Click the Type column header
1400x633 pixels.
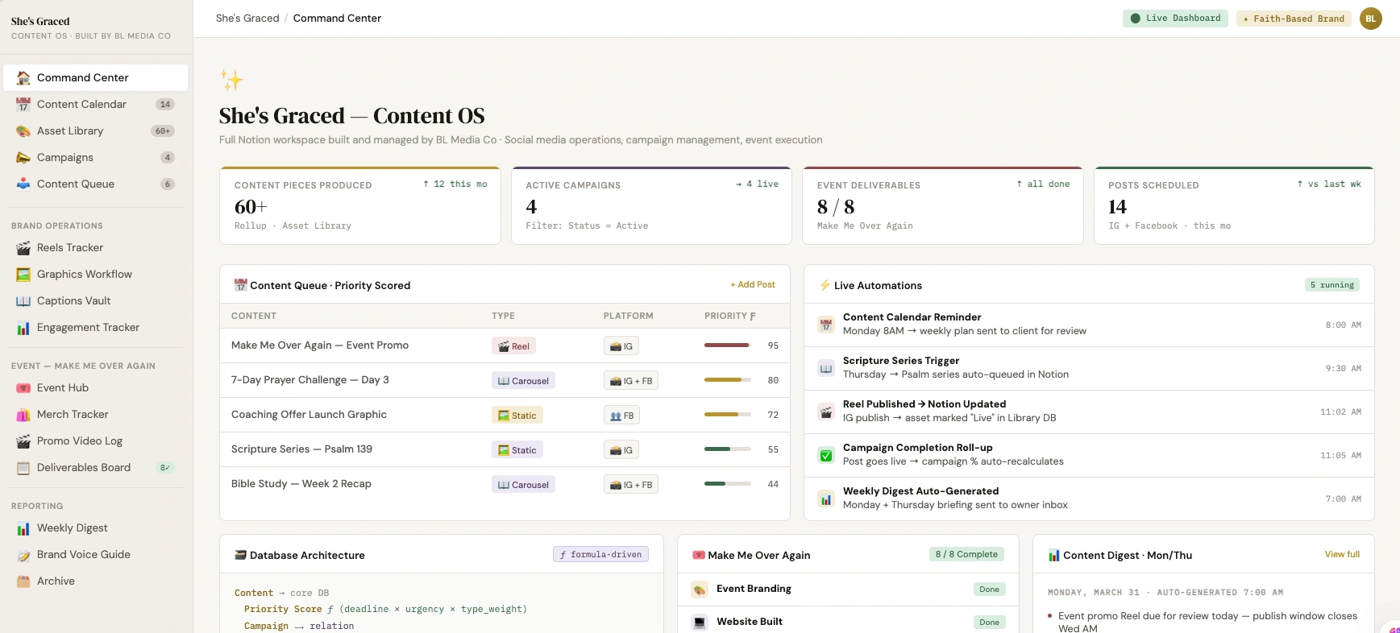coord(503,316)
